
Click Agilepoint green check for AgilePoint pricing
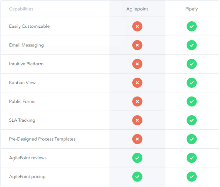[137, 176]
